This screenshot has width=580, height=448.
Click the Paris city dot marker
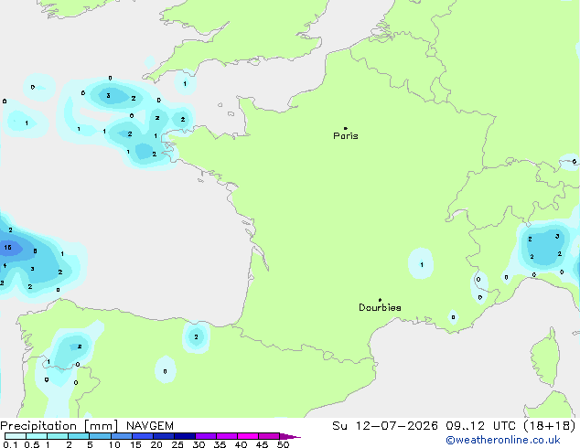346,128
